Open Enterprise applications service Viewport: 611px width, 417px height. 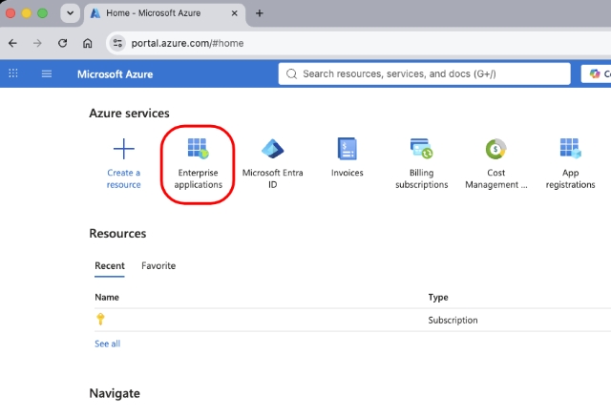point(198,164)
